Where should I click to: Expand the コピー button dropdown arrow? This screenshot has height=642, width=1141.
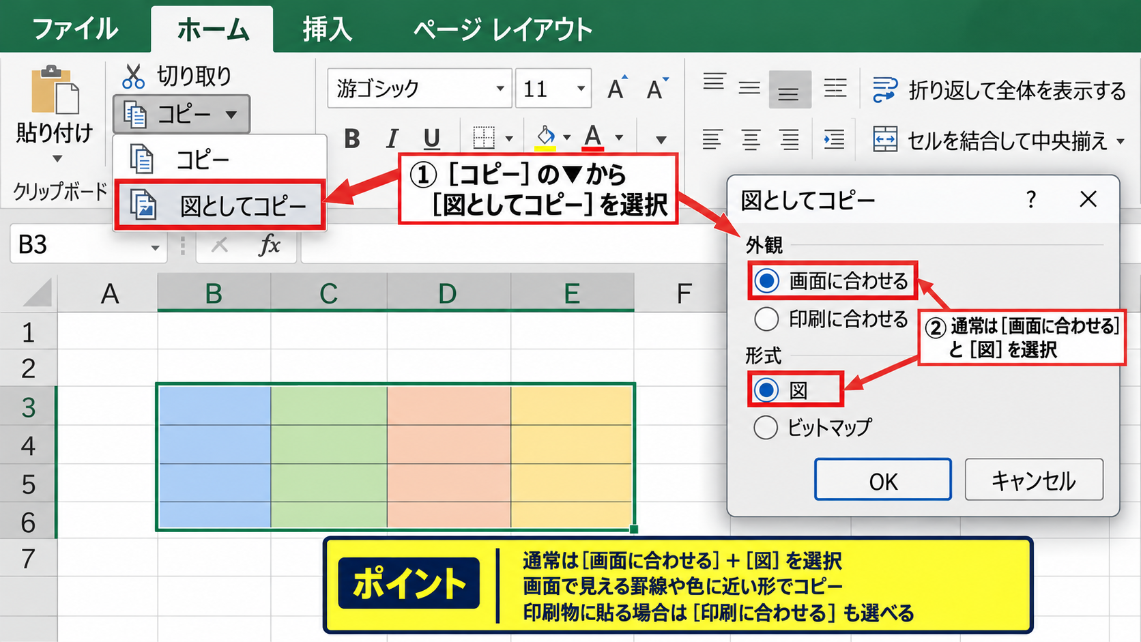coord(231,115)
